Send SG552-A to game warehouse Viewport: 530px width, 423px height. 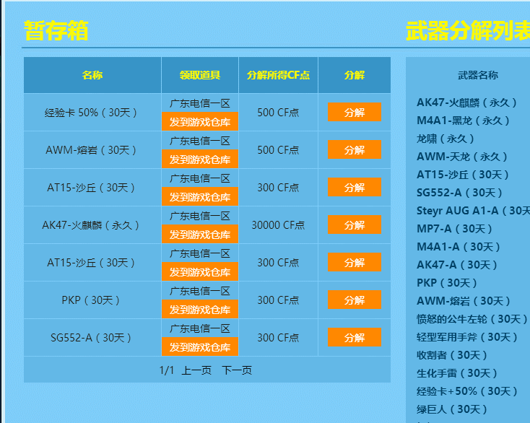[200, 346]
